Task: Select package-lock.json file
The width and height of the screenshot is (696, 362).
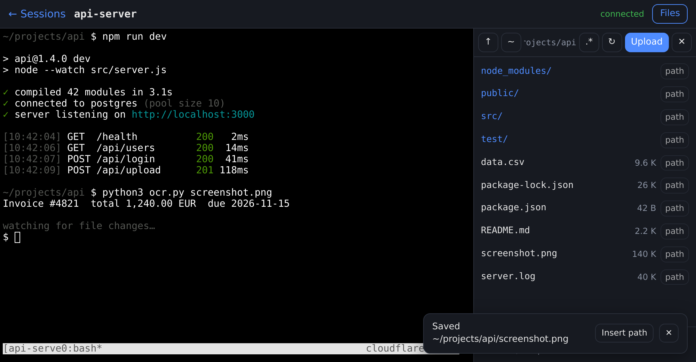Action: pos(527,185)
